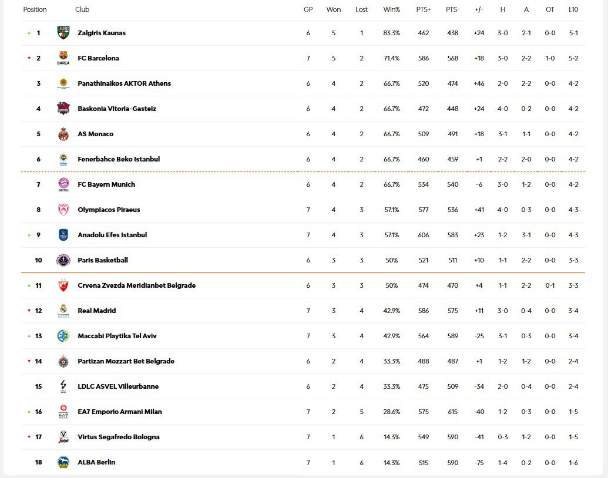
Task: Click the Real Madrid crest icon
Action: point(63,311)
